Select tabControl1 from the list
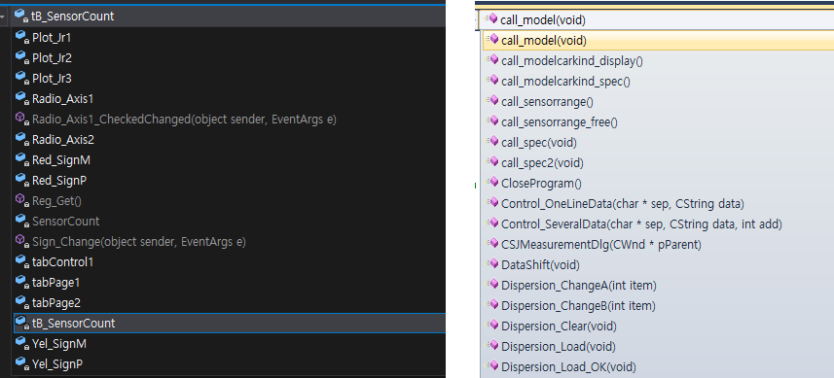Viewport: 834px width, 378px height. coord(62,261)
